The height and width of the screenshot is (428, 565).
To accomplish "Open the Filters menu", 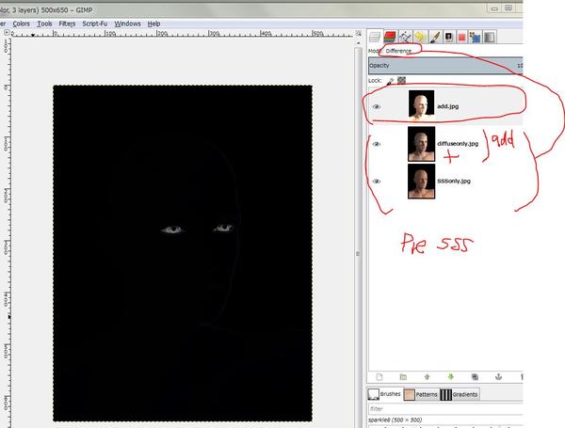I will coord(67,24).
